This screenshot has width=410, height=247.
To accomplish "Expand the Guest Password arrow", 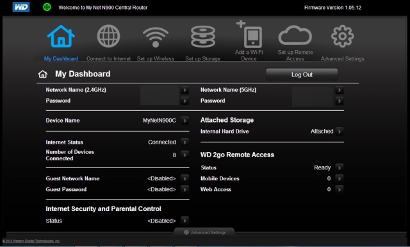I will click(x=184, y=189).
